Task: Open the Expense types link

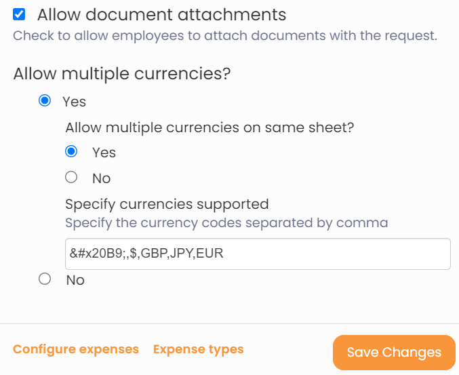Action: [198, 349]
